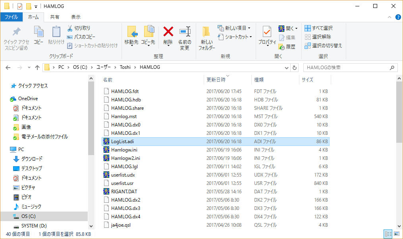Switch to details view layout icon
403x239 pixels.
point(388,234)
